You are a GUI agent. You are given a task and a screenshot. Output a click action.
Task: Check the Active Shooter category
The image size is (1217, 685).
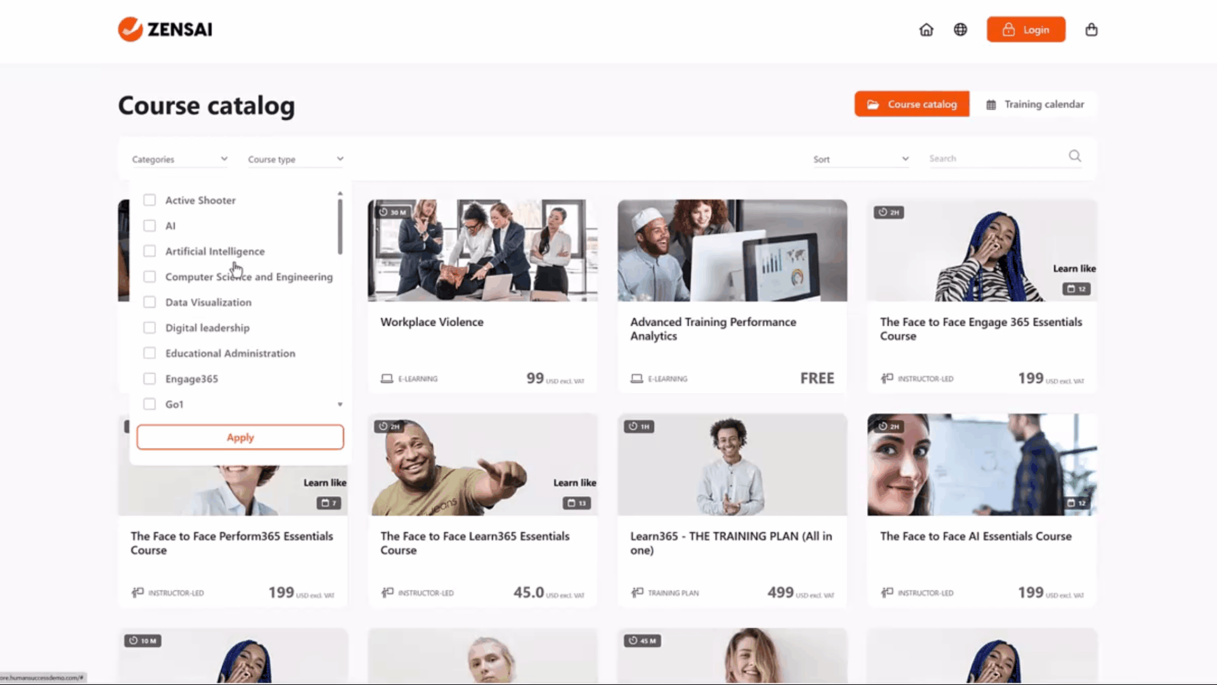click(150, 200)
